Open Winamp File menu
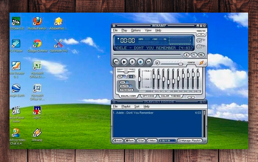The image size is (258, 162). [115, 30]
